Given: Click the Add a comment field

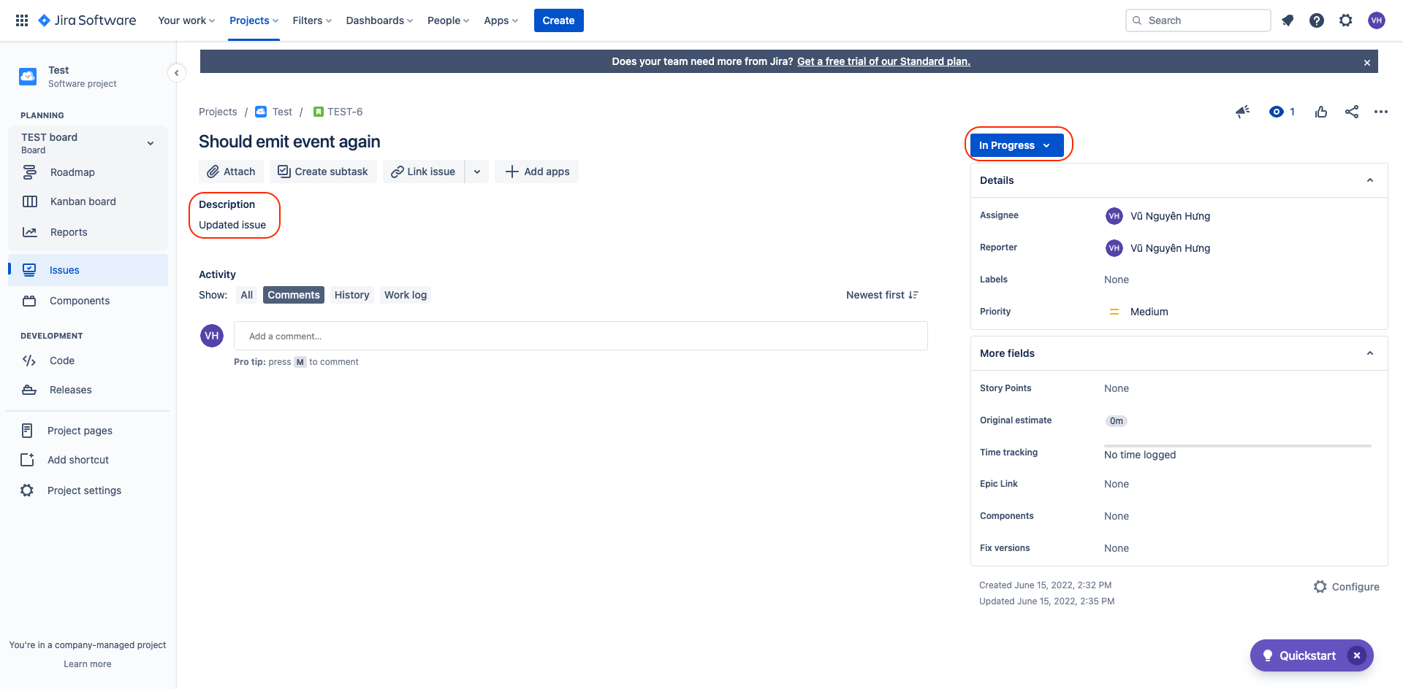Looking at the screenshot, I should pyautogui.click(x=580, y=336).
